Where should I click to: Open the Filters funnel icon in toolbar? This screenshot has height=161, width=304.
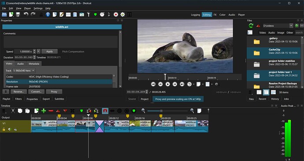tap(89, 15)
